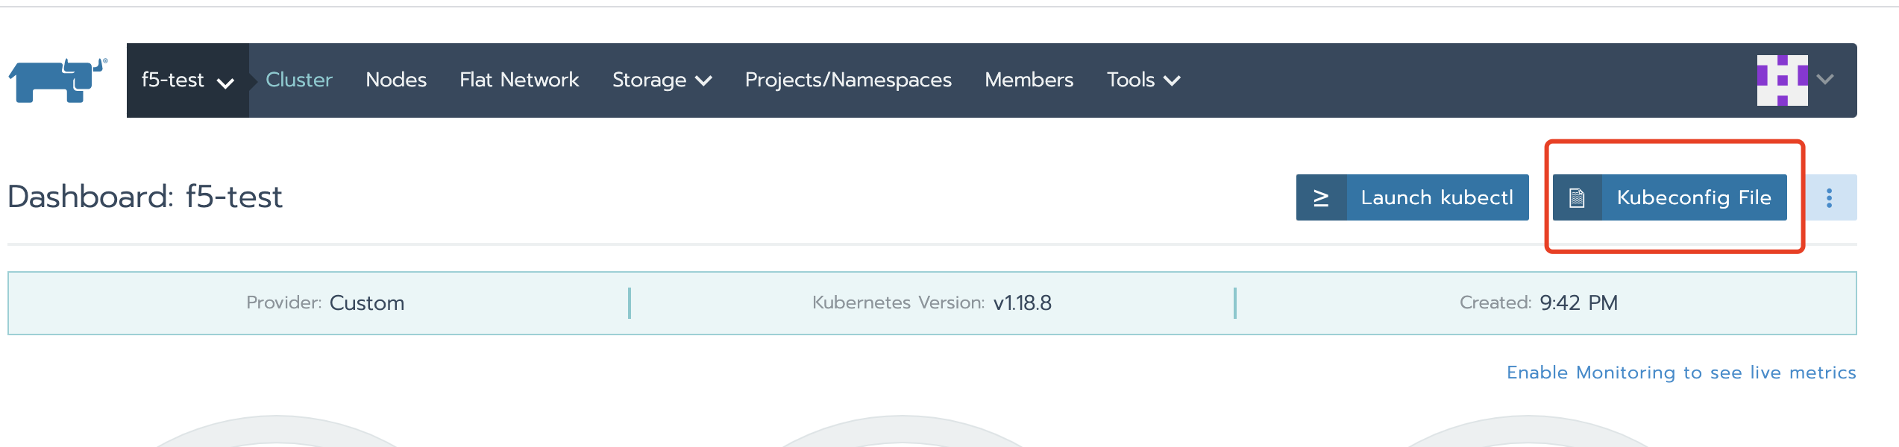Click Kubernetes Version v1.18.8 text
This screenshot has height=447, width=1899.
(x=932, y=303)
